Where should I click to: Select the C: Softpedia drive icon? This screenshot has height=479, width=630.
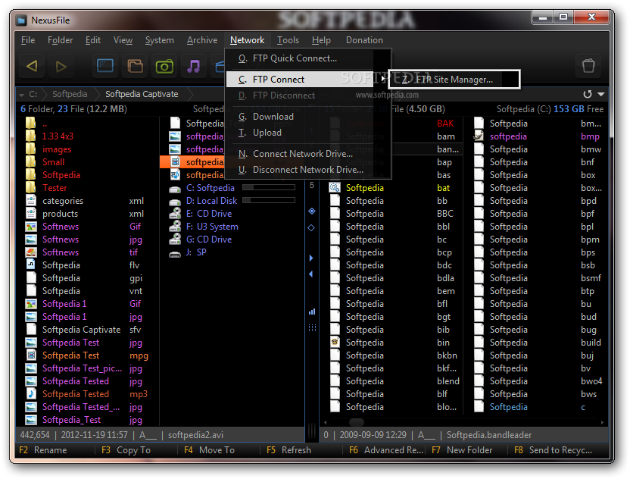coord(175,189)
